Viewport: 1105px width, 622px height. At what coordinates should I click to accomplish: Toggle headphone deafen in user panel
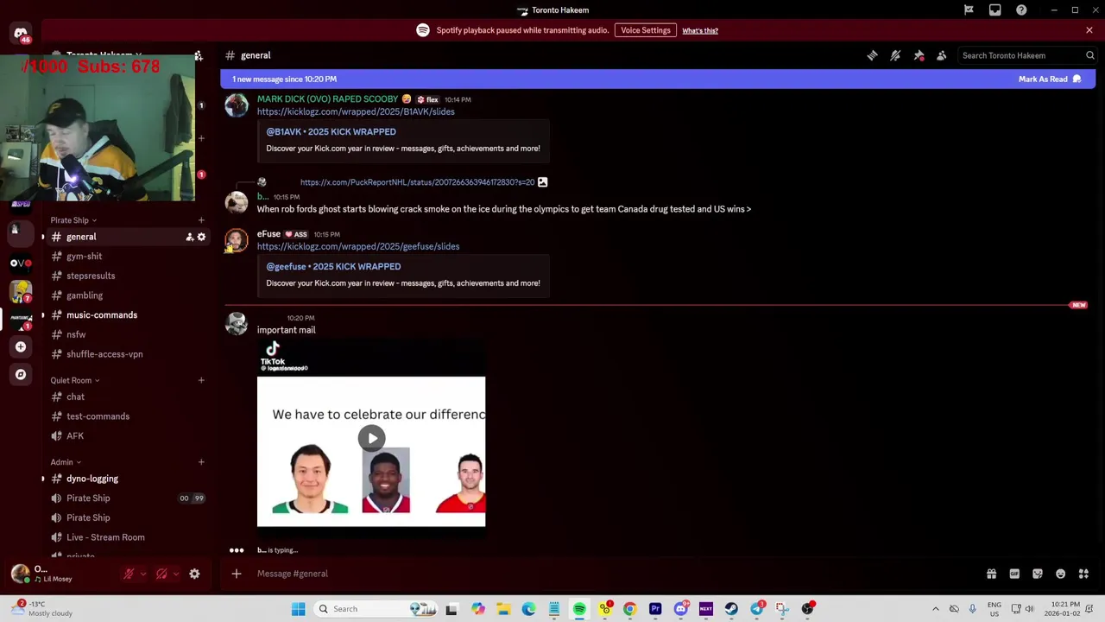tap(161, 574)
